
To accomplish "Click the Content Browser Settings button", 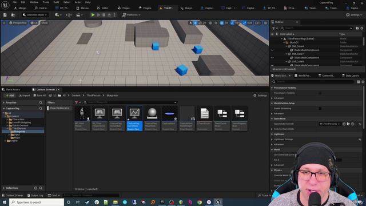I will (260, 96).
